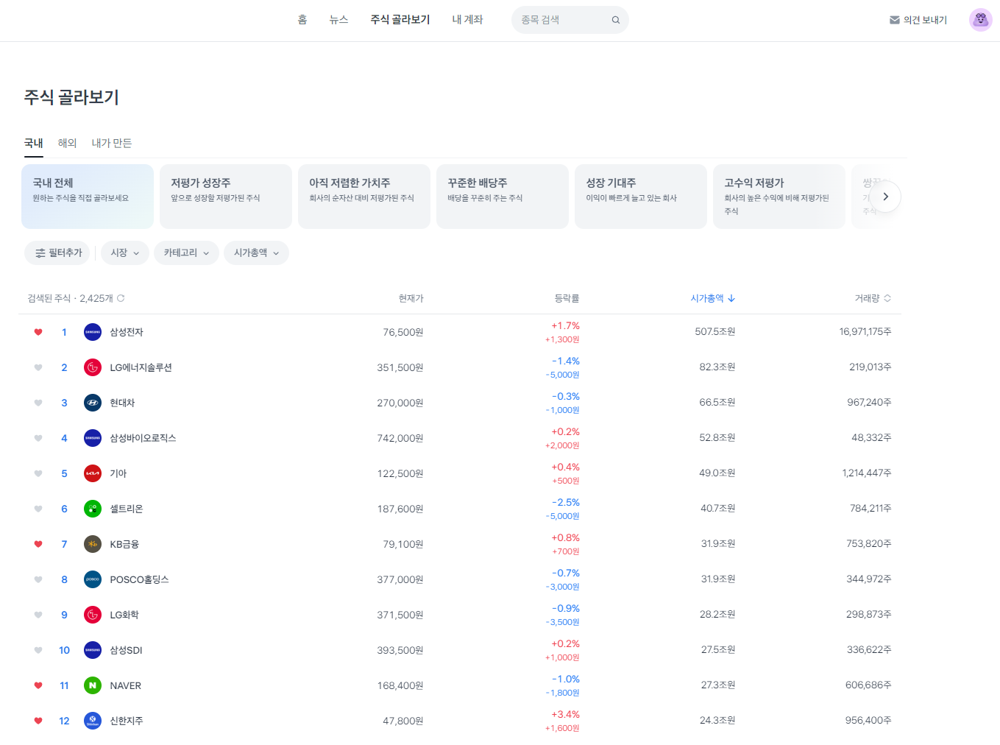Switch to the 해외 tab
Viewport: 1000px width, 745px height.
pyautogui.click(x=67, y=143)
